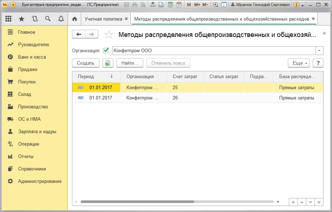Move to previous record up arrow

click(302, 202)
